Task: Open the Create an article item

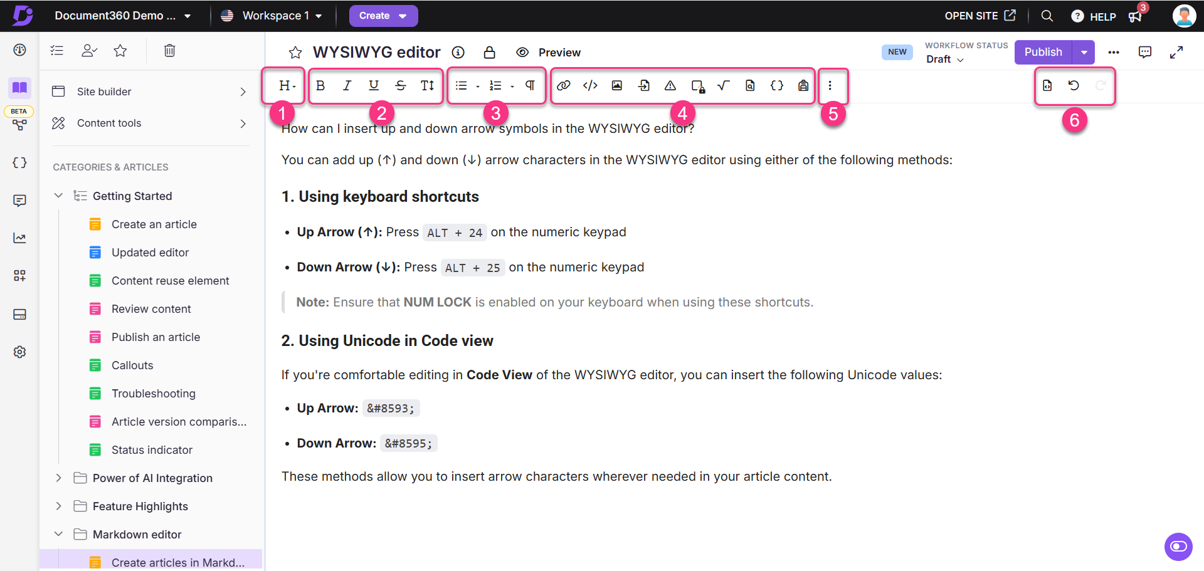Action: pyautogui.click(x=154, y=224)
